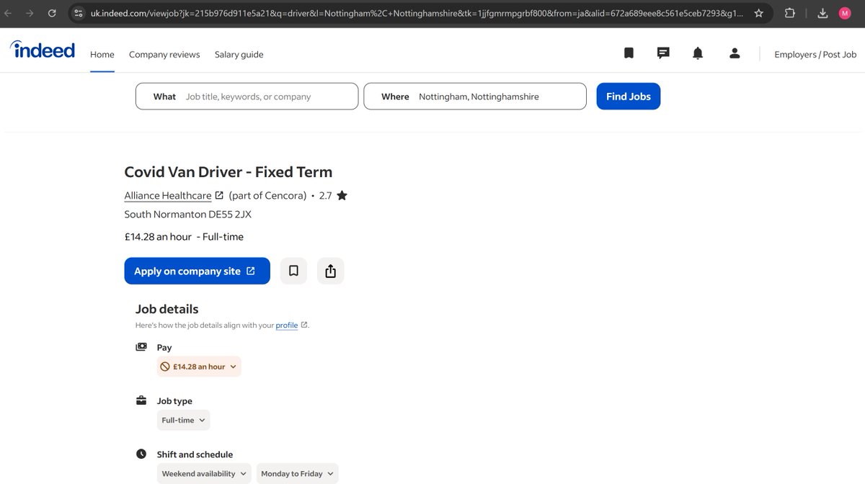Open browser downloads icon
This screenshot has width=865, height=484.
click(x=823, y=13)
